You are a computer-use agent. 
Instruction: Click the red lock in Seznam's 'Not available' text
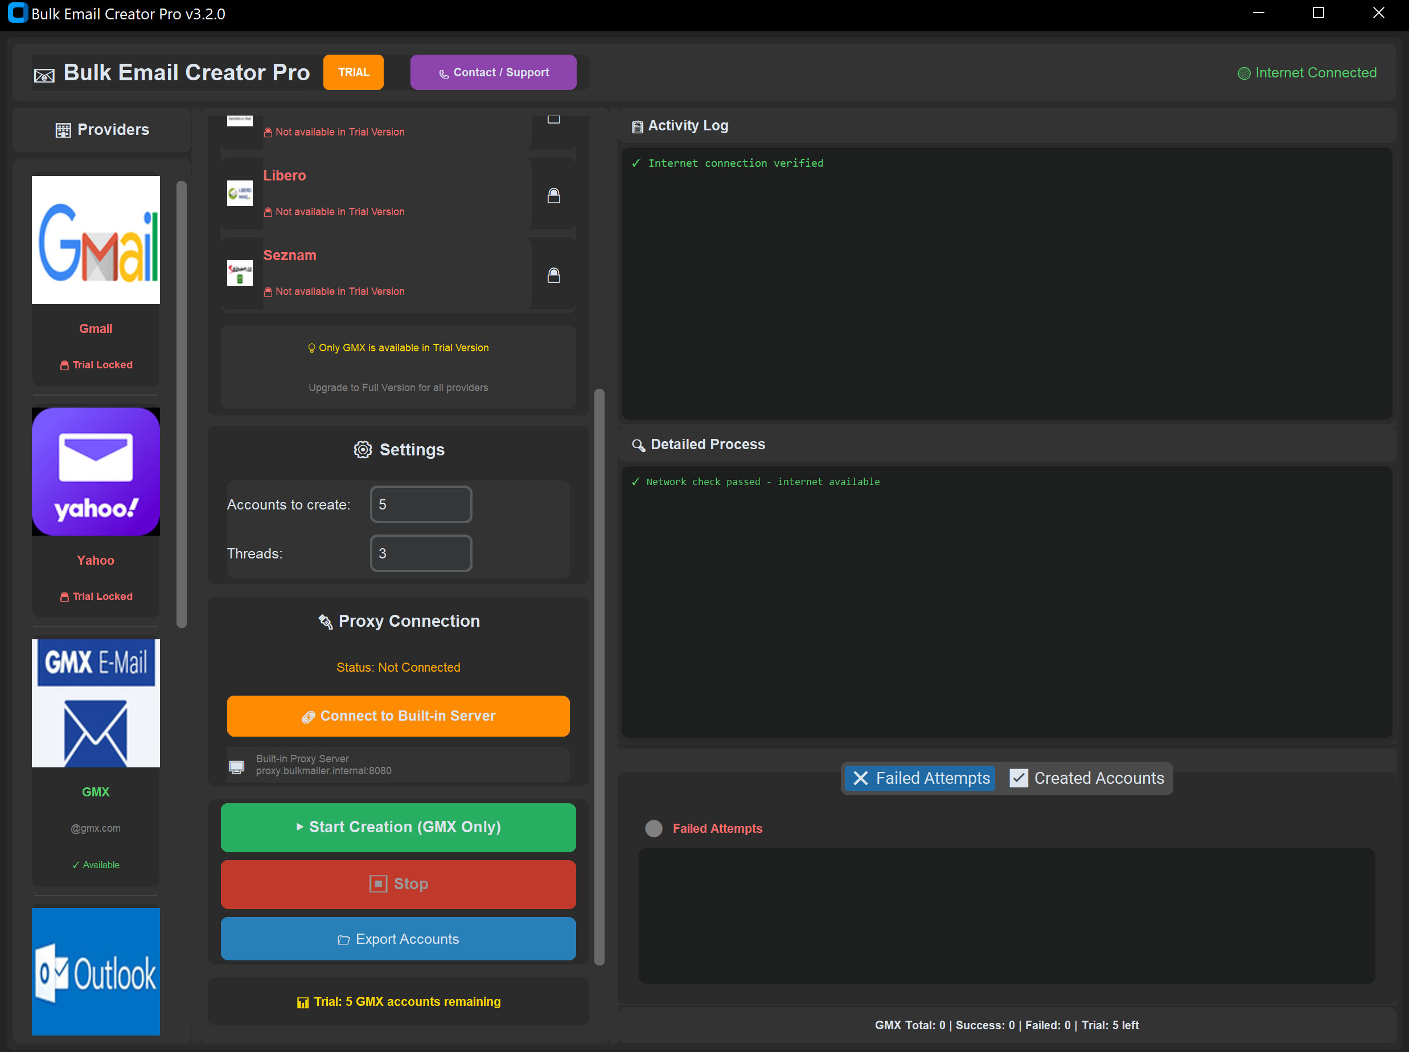pyautogui.click(x=268, y=291)
